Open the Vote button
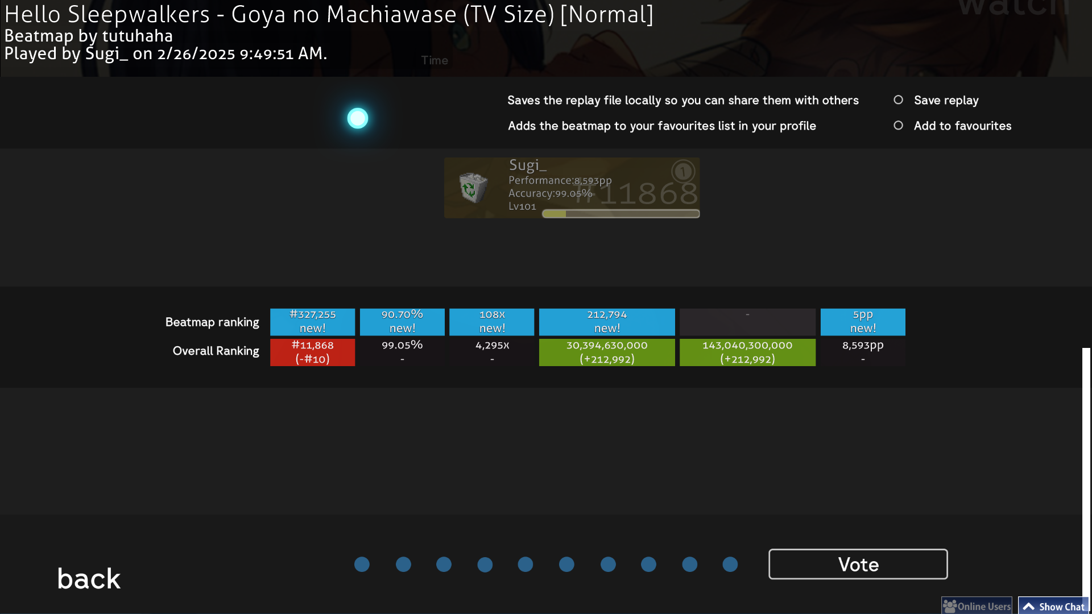Viewport: 1092px width, 614px height. (x=858, y=564)
